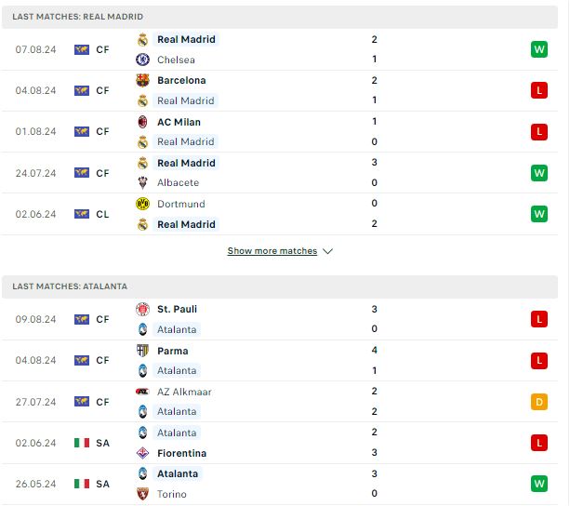
Task: Open the AZ Alkmaar team name
Action: coord(184,392)
